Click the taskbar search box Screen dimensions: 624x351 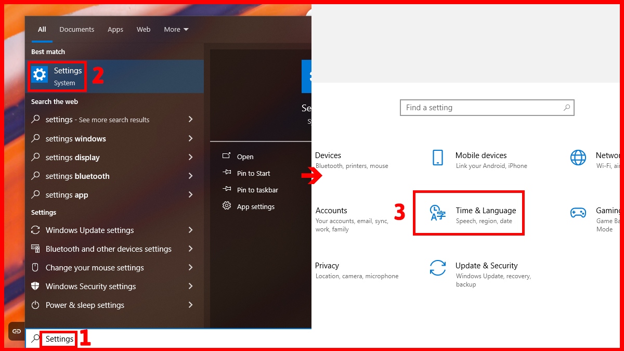pos(59,339)
